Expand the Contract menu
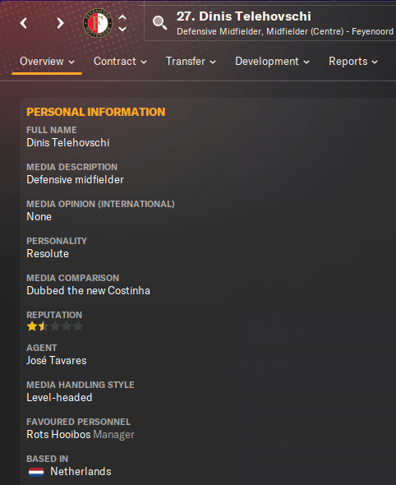The image size is (396, 485). coord(120,62)
